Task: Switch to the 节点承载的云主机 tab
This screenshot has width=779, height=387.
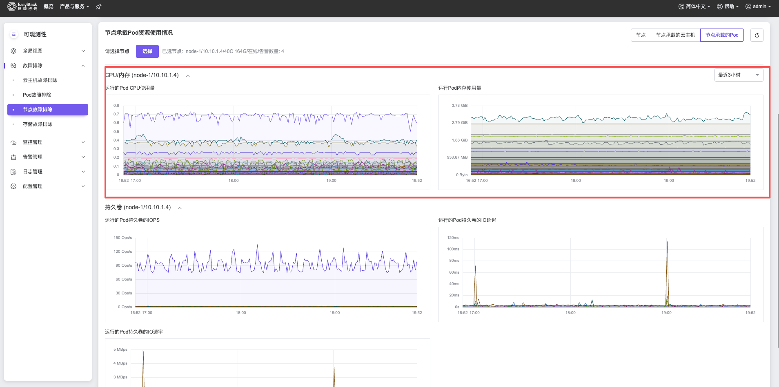Action: [676, 35]
